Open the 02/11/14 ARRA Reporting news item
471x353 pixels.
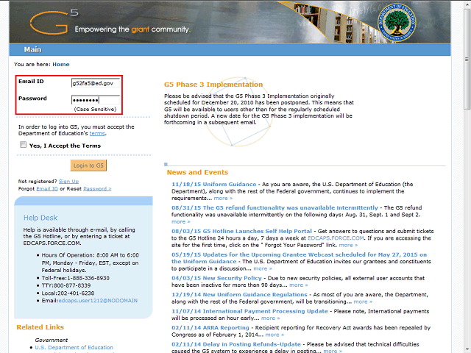pos(210,327)
